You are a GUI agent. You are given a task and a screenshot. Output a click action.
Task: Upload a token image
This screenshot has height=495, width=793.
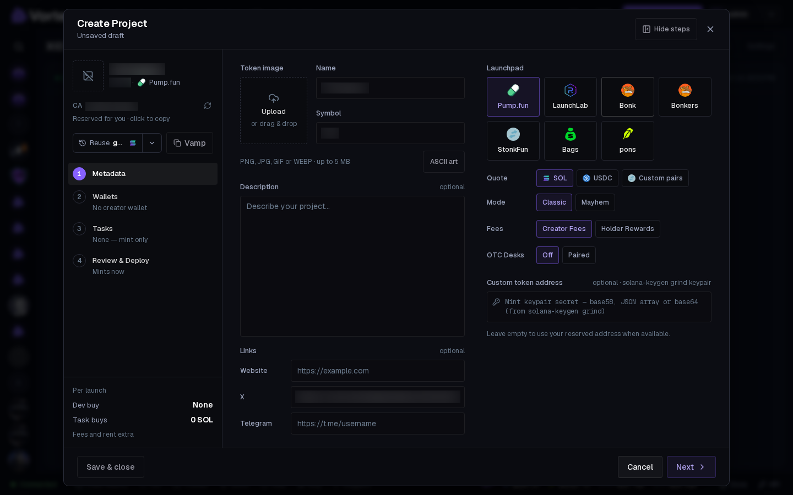click(x=274, y=111)
